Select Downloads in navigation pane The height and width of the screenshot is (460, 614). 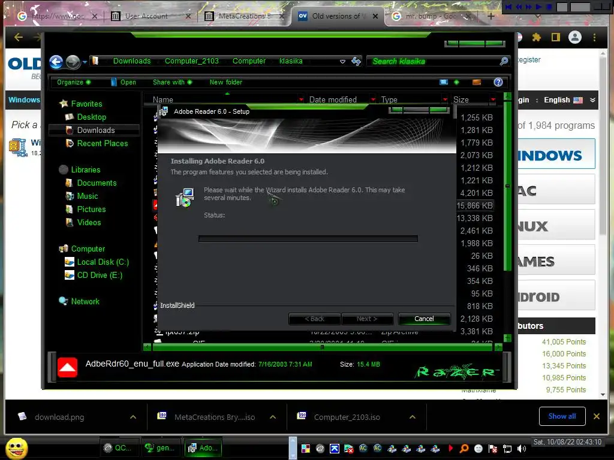pyautogui.click(x=96, y=130)
